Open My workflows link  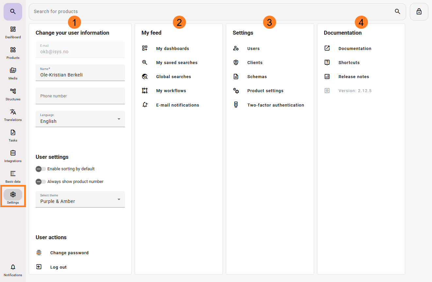(x=171, y=91)
